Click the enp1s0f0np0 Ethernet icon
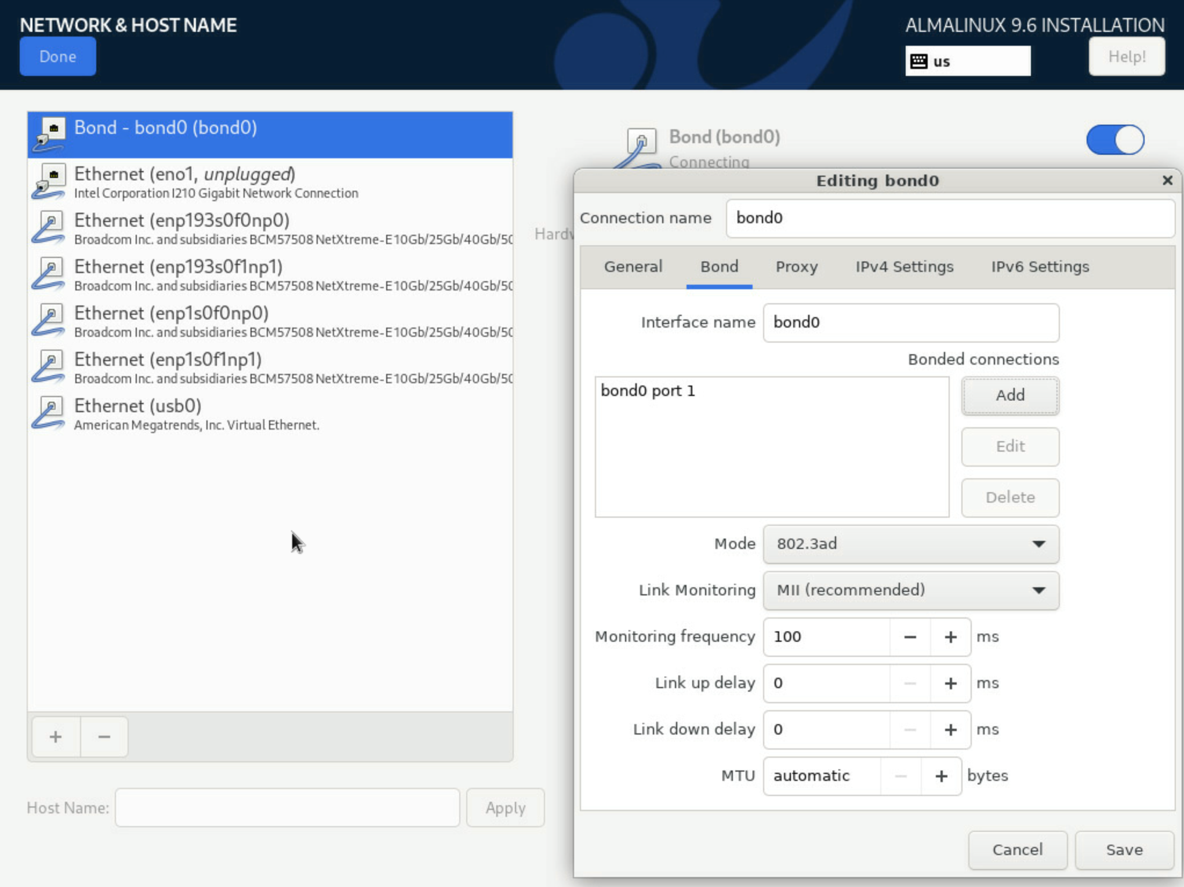Viewport: 1184px width, 887px height. [x=49, y=321]
